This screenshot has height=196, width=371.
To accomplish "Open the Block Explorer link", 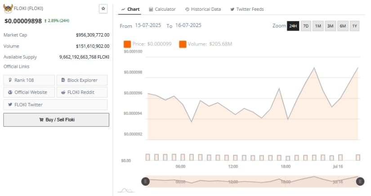I will [x=82, y=80].
